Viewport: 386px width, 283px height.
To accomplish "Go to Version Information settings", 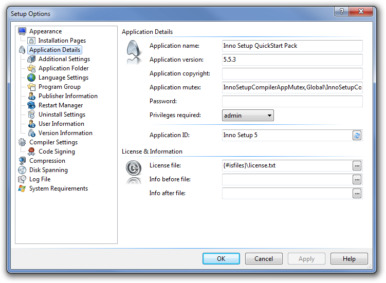I will coord(65,133).
